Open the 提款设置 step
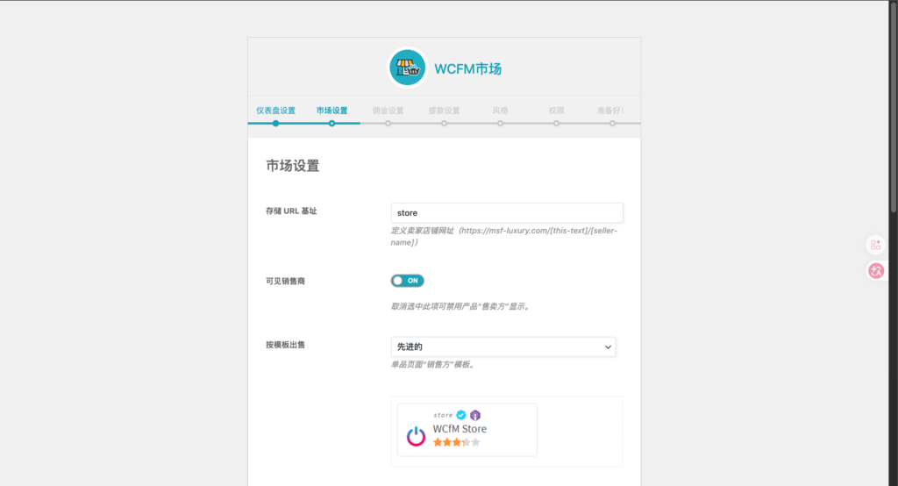Image resolution: width=898 pixels, height=486 pixels. point(444,111)
